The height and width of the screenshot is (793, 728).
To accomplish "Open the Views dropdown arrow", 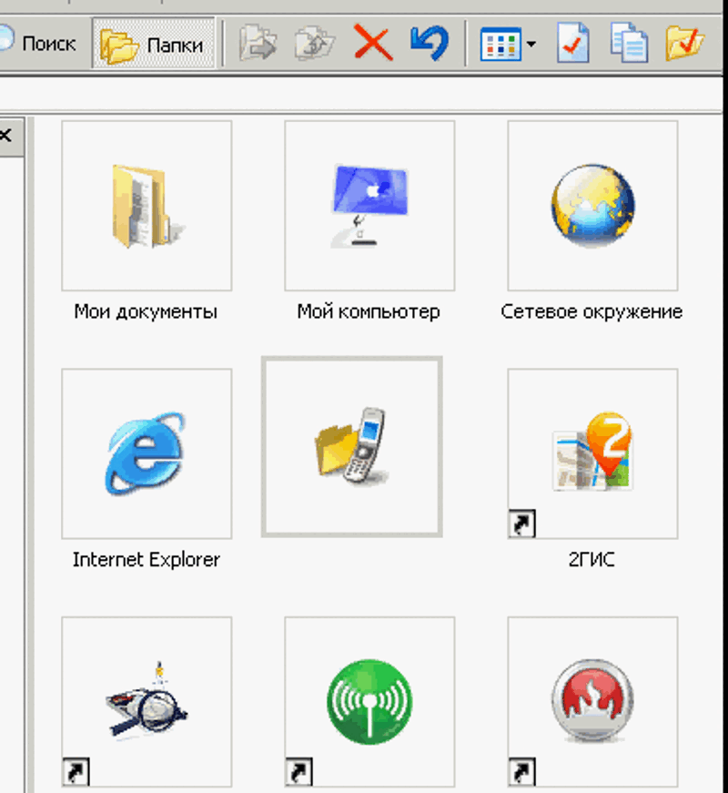I will (531, 45).
